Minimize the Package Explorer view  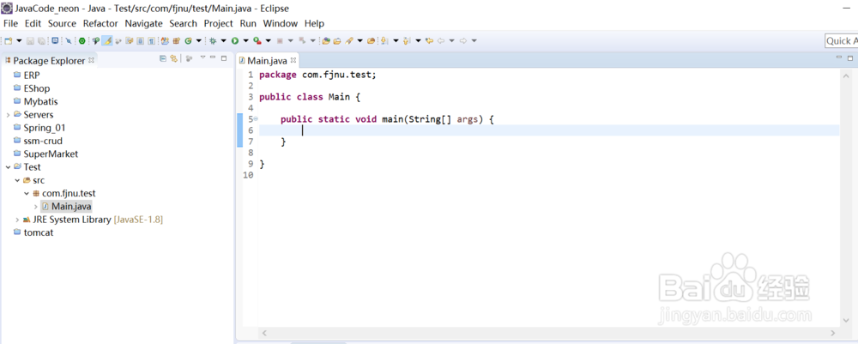pos(213,57)
